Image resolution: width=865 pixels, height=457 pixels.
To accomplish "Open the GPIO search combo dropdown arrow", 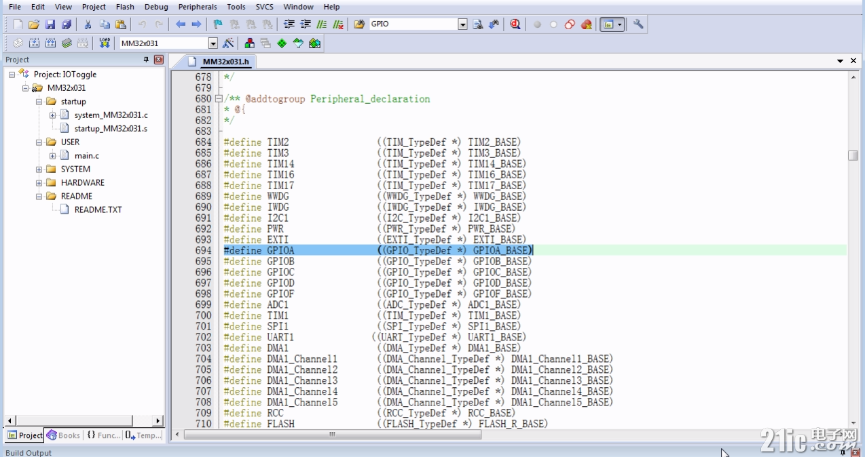I will [463, 24].
